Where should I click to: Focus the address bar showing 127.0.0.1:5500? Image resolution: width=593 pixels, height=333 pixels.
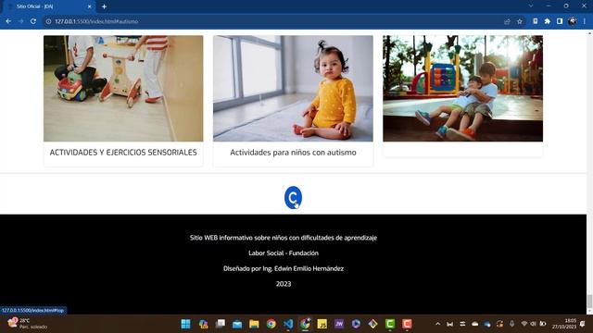[x=272, y=21]
